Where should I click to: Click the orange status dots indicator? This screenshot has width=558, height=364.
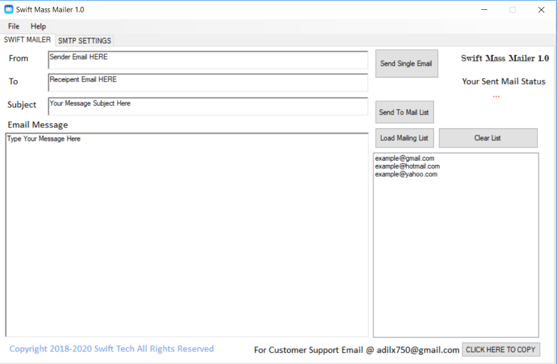496,97
